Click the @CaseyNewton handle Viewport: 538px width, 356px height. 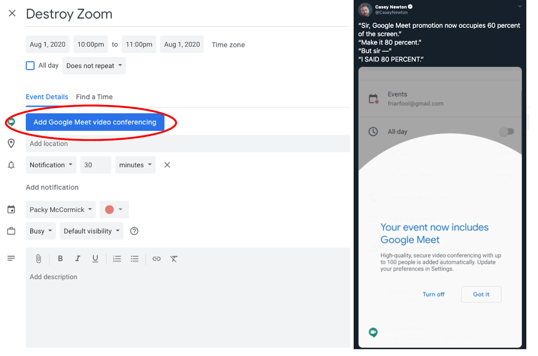[391, 12]
